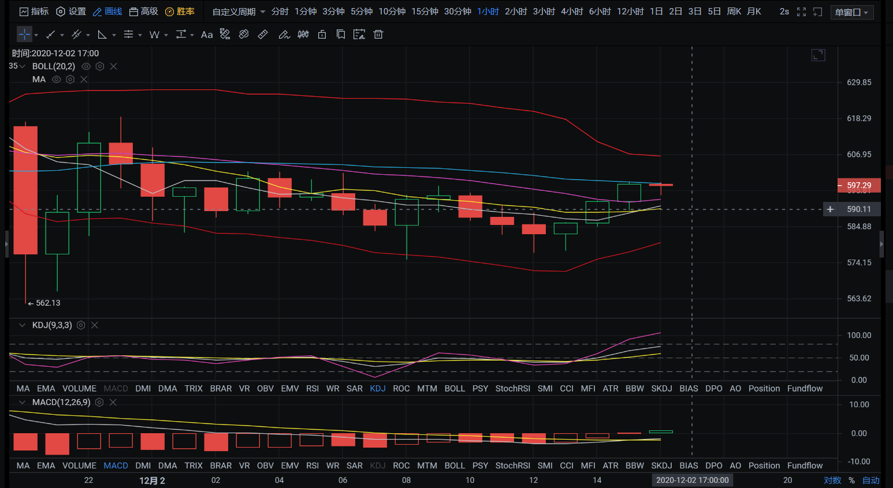The width and height of the screenshot is (893, 488).
Task: Hide the MA indicator using eye icon
Action: point(57,80)
